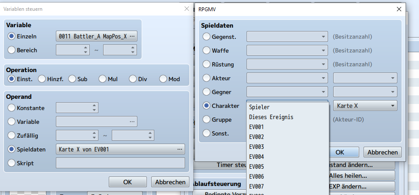419x195 pixels.
Task: Open variable selector 0011 Battler_A MapPos_X
Action: point(97,36)
